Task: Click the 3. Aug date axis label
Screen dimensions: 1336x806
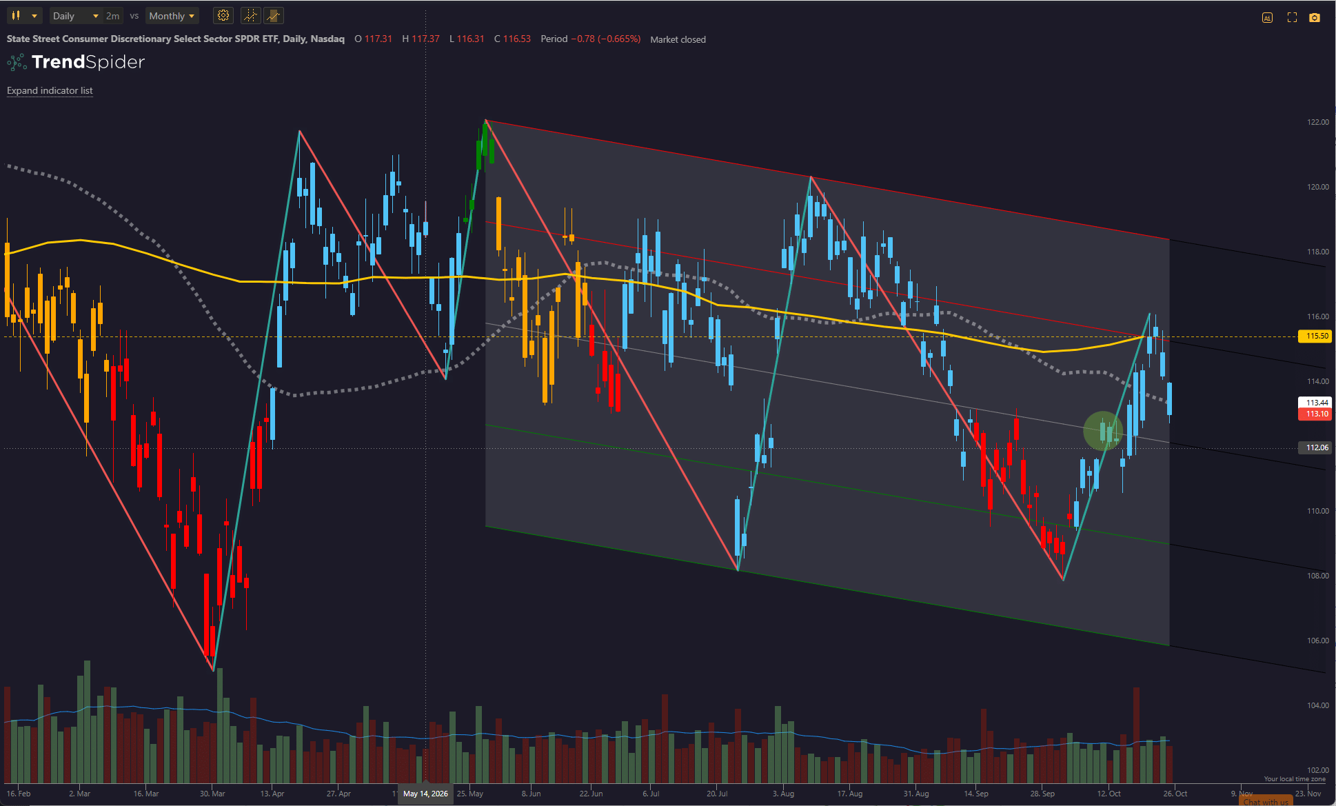Action: pyautogui.click(x=783, y=794)
